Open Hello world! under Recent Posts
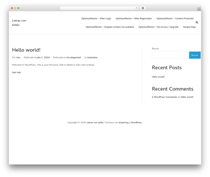210x177 pixels. (158, 77)
